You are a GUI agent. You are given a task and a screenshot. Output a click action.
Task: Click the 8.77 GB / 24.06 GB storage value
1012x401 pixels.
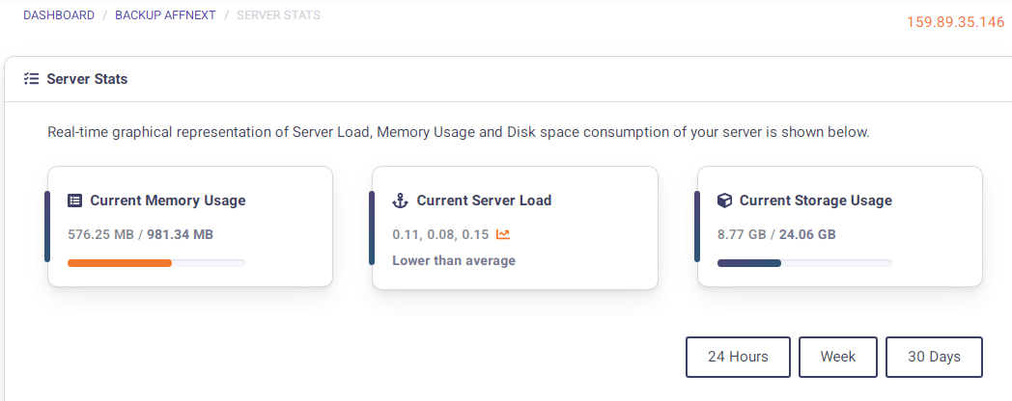click(776, 234)
